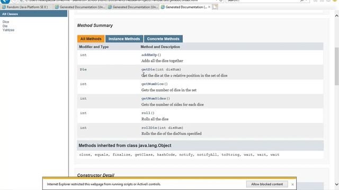Image resolution: width=339 pixels, height=190 pixels.
Task: Select the All Methods tab
Action: pos(91,39)
